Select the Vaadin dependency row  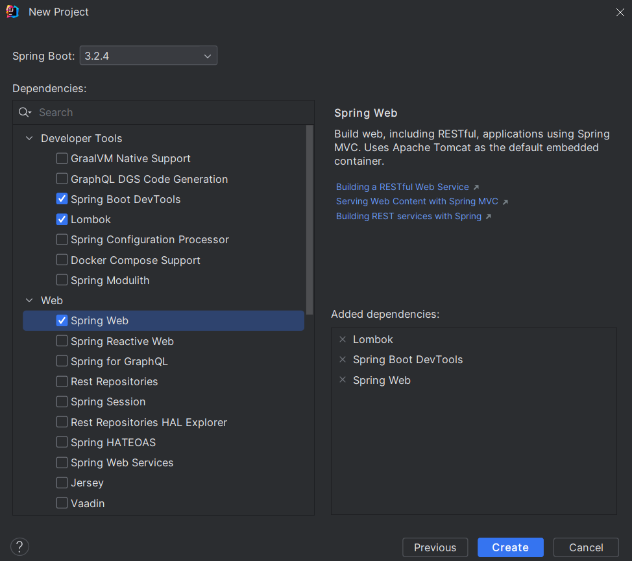[x=88, y=503]
